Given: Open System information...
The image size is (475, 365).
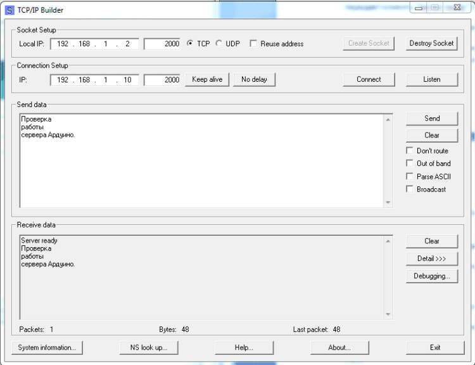Looking at the screenshot, I should pyautogui.click(x=47, y=347).
